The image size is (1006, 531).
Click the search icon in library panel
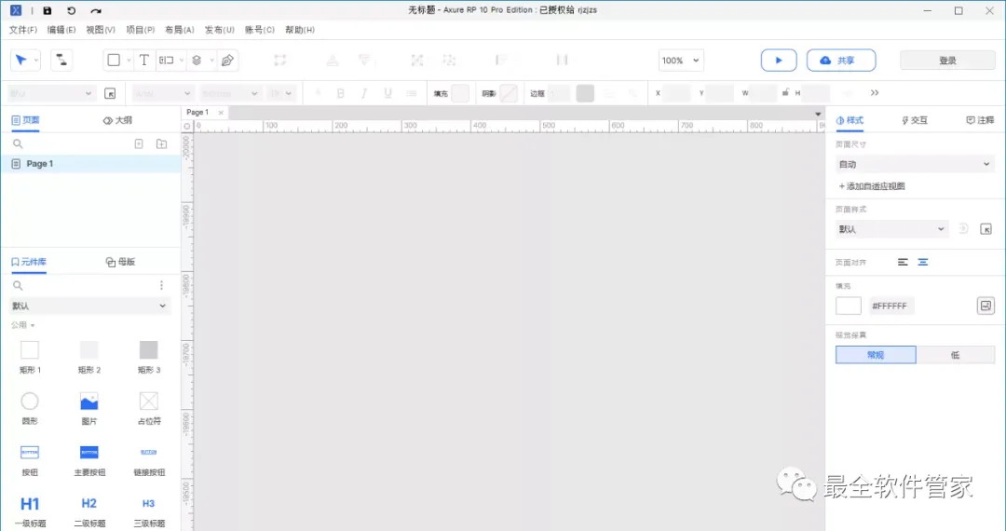[18, 285]
